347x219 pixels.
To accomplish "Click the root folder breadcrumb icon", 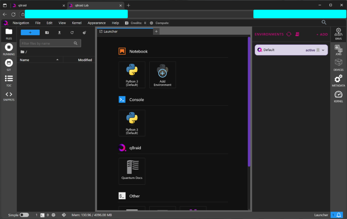I will pyautogui.click(x=22, y=52).
